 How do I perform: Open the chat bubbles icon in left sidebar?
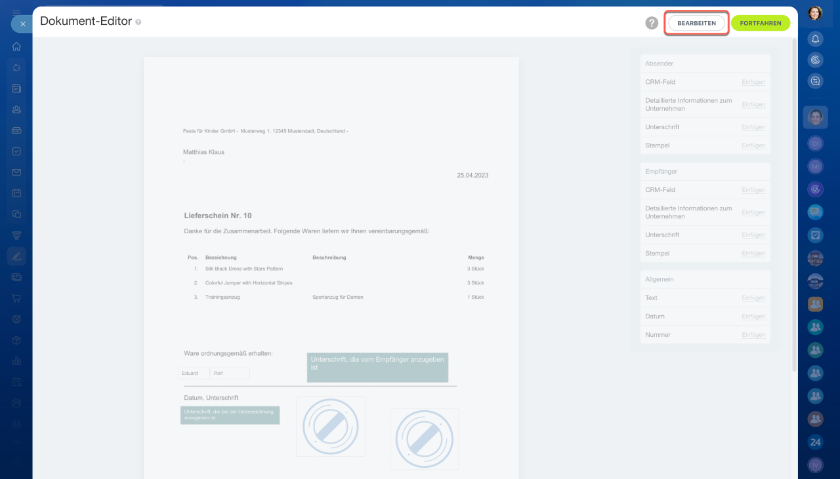click(16, 214)
